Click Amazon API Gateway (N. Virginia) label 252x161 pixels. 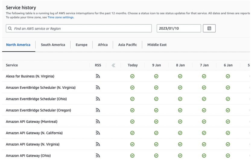point(33,144)
